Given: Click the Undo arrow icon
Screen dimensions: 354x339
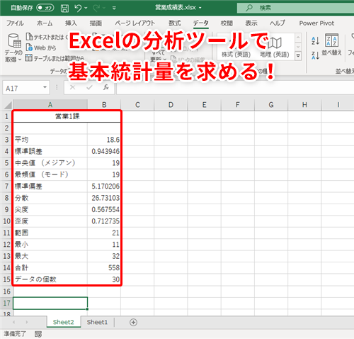Looking at the screenshot, I should click(78, 8).
